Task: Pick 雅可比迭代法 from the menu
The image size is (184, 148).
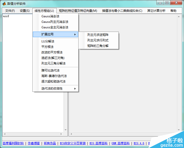Action: [x=50, y=70]
